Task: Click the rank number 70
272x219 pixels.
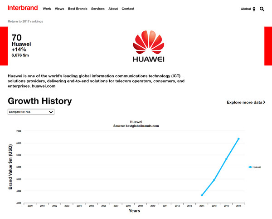Action: [x=16, y=38]
